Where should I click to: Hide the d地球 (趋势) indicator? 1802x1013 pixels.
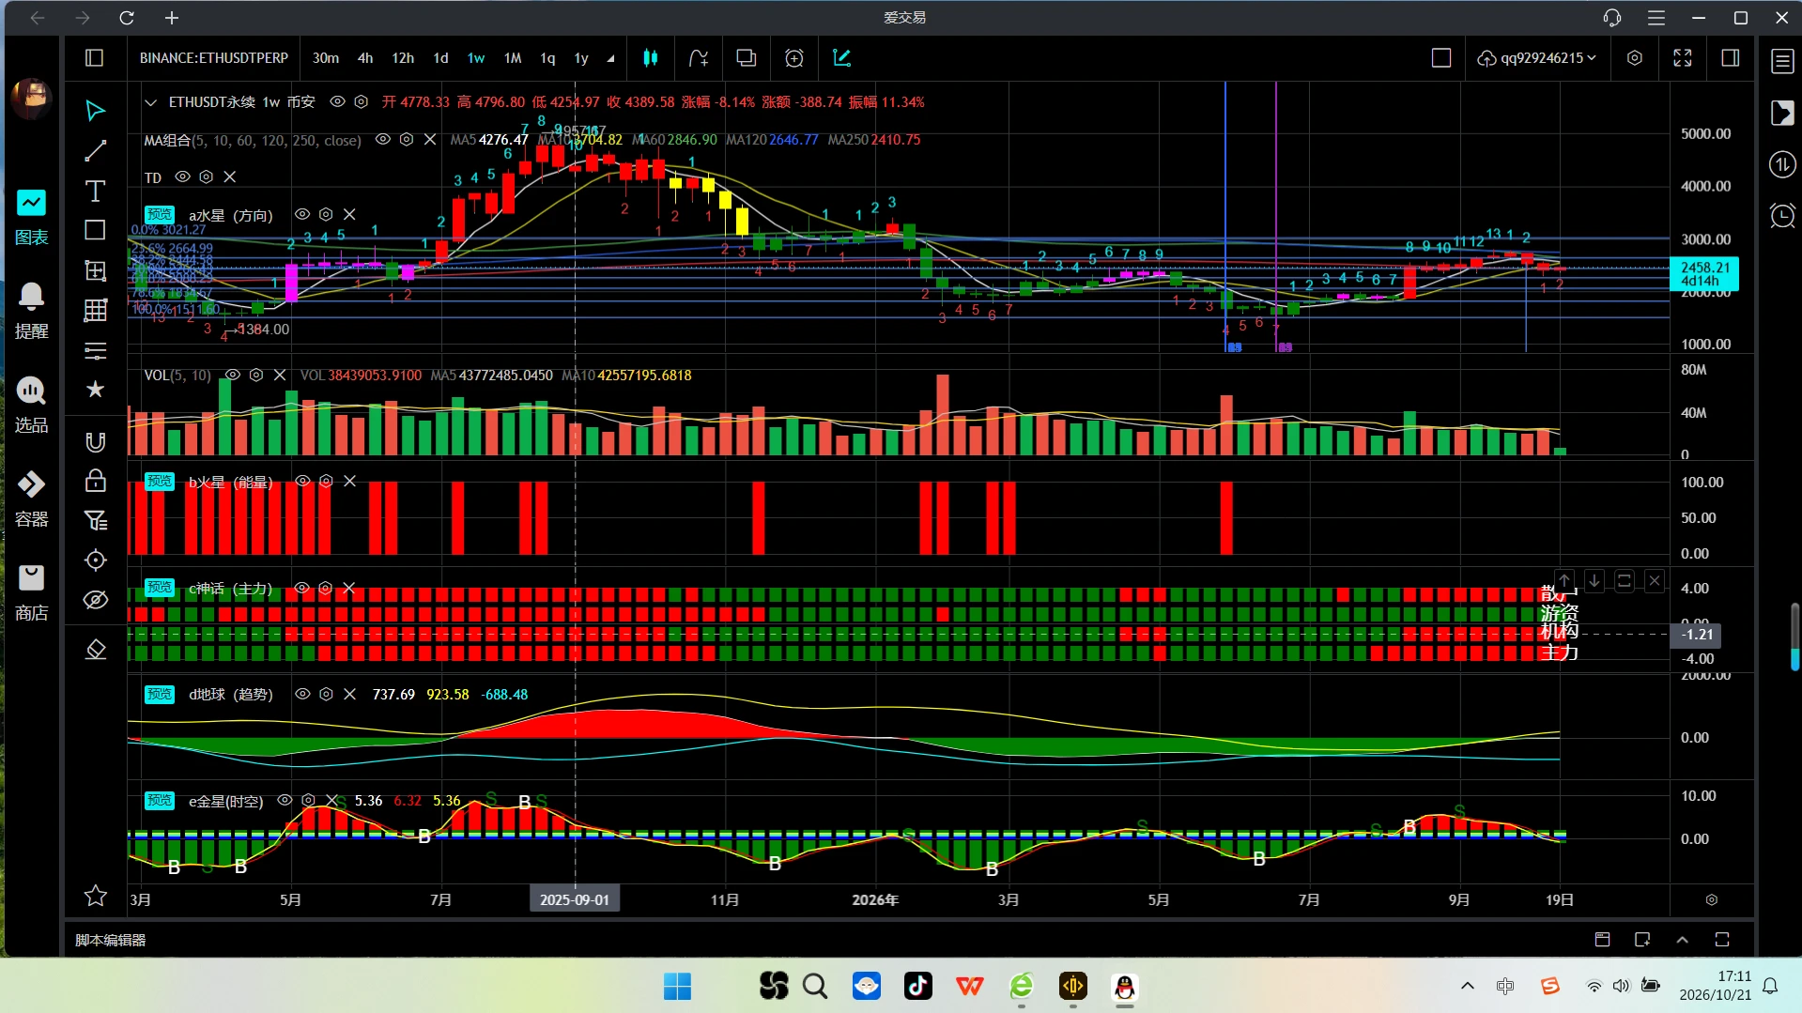(x=302, y=694)
